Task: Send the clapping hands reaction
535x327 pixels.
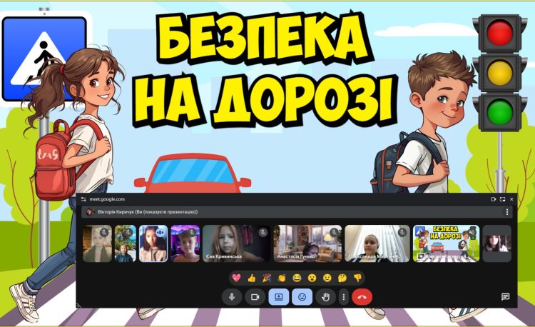Action: click(282, 278)
